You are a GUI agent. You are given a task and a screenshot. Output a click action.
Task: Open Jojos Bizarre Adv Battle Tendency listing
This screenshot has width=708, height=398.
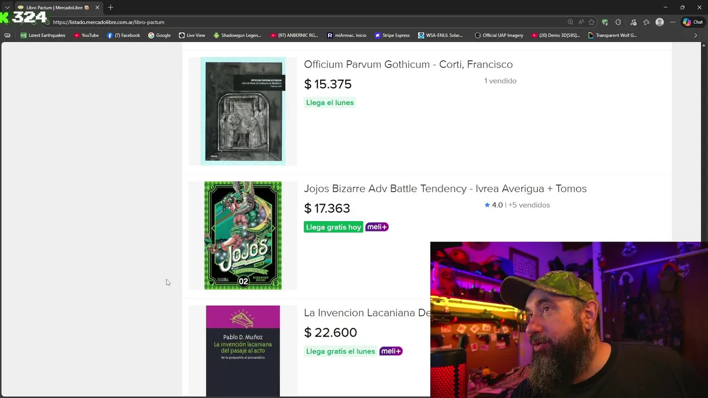[445, 188]
